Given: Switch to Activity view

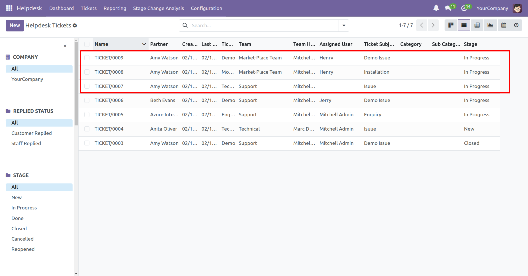Looking at the screenshot, I should coord(516,25).
